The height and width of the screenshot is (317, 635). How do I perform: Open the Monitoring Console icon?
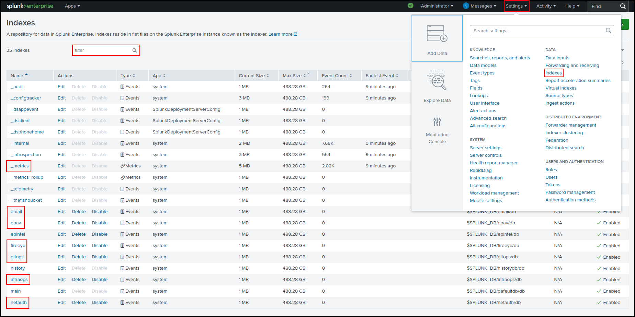pyautogui.click(x=436, y=122)
